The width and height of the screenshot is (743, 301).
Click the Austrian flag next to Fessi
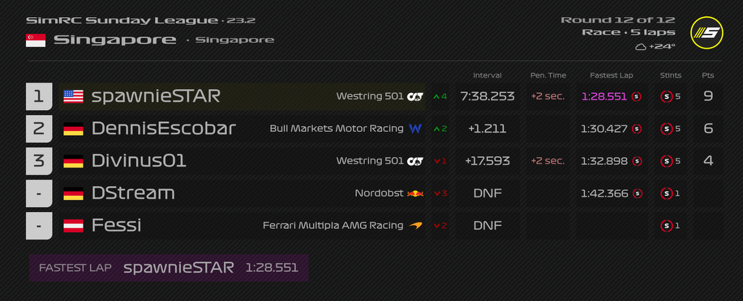(74, 226)
